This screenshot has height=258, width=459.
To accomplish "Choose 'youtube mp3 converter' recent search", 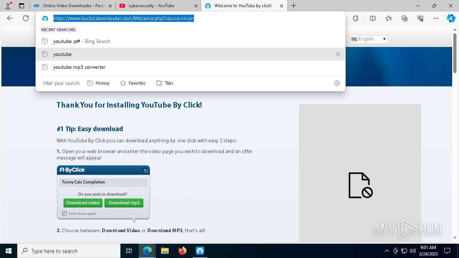I will (x=190, y=67).
